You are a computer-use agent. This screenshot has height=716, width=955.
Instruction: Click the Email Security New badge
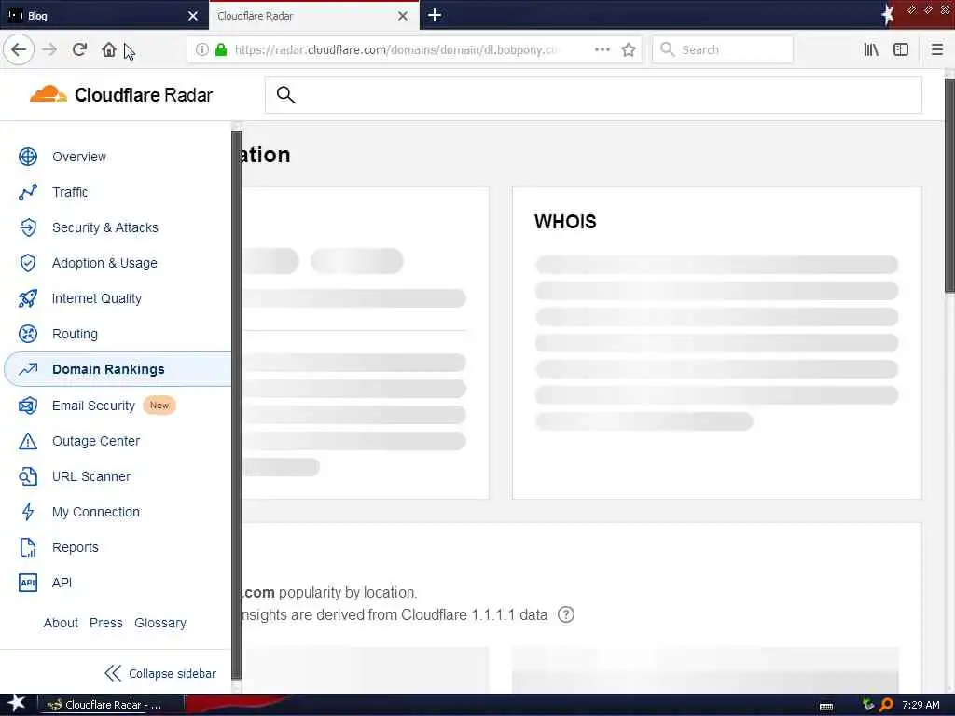click(x=159, y=406)
